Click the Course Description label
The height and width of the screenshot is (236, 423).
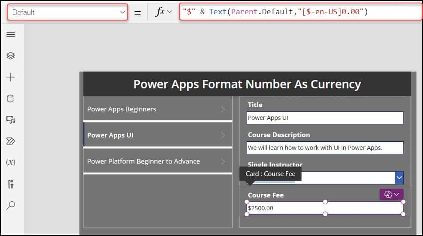pos(279,134)
